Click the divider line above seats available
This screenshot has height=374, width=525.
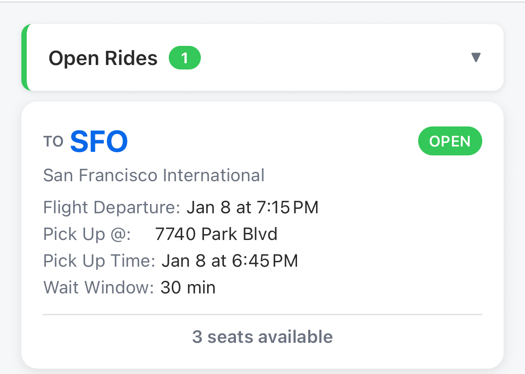tap(262, 315)
